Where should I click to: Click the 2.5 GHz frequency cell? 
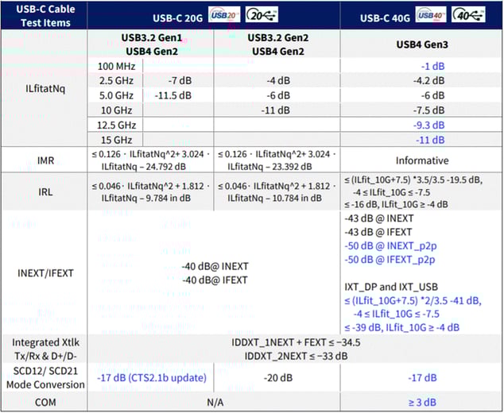click(116, 80)
